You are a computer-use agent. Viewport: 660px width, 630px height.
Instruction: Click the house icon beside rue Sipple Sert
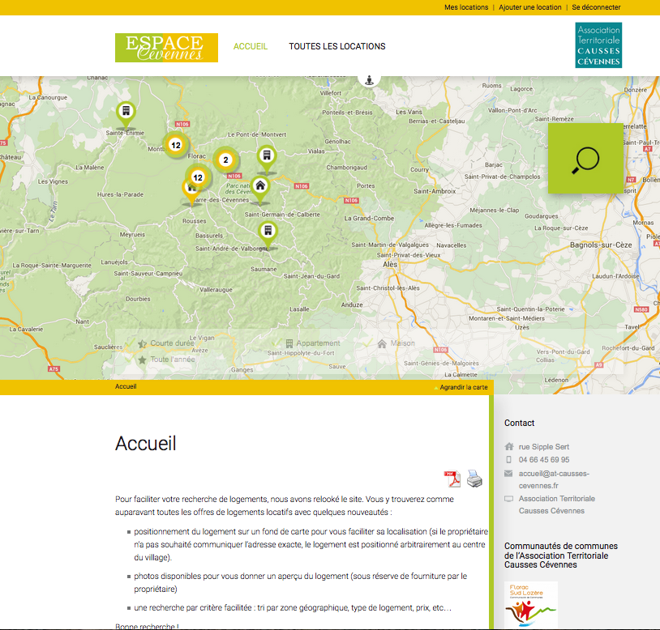coord(509,447)
